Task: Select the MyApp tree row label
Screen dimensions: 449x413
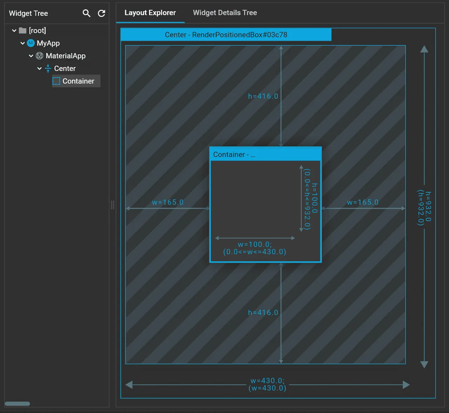Action: [x=48, y=43]
